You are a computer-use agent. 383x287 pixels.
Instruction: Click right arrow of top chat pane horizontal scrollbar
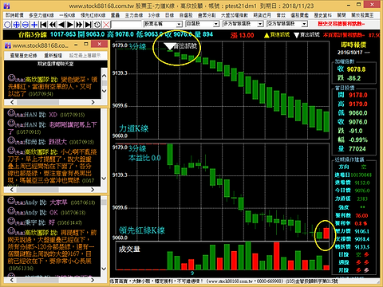point(93,102)
